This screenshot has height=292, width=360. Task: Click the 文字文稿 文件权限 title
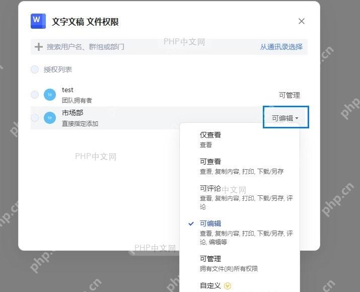[85, 22]
